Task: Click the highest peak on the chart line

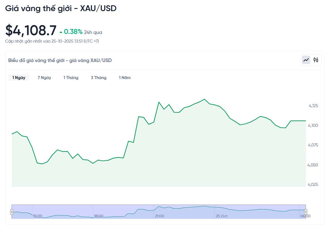Action: tap(204, 99)
